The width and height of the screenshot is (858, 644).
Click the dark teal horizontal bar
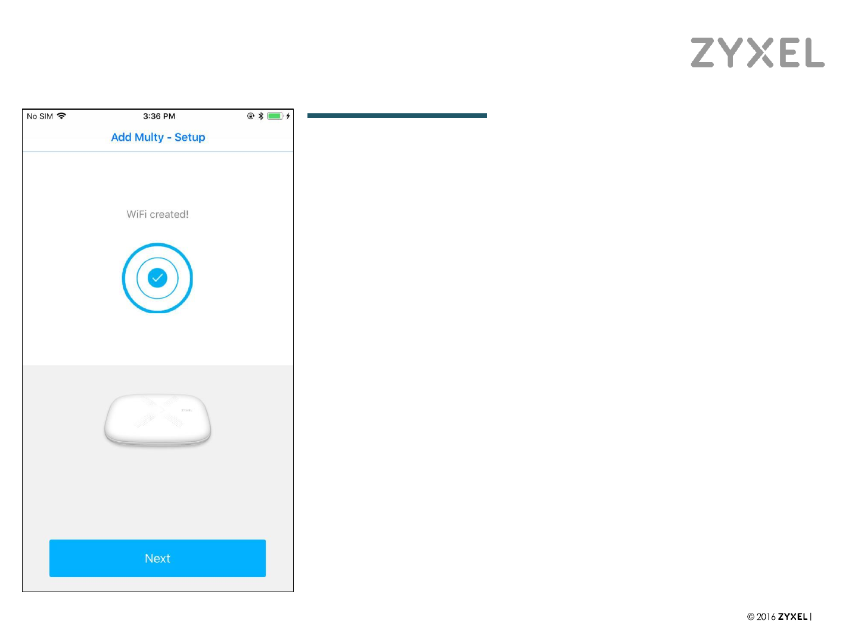pyautogui.click(x=397, y=116)
